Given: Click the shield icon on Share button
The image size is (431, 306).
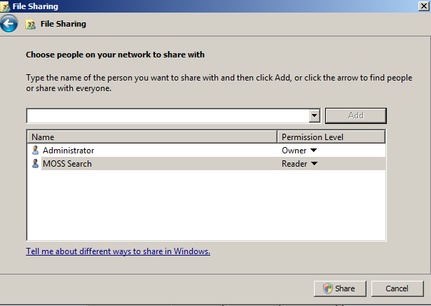Looking at the screenshot, I should tap(328, 288).
